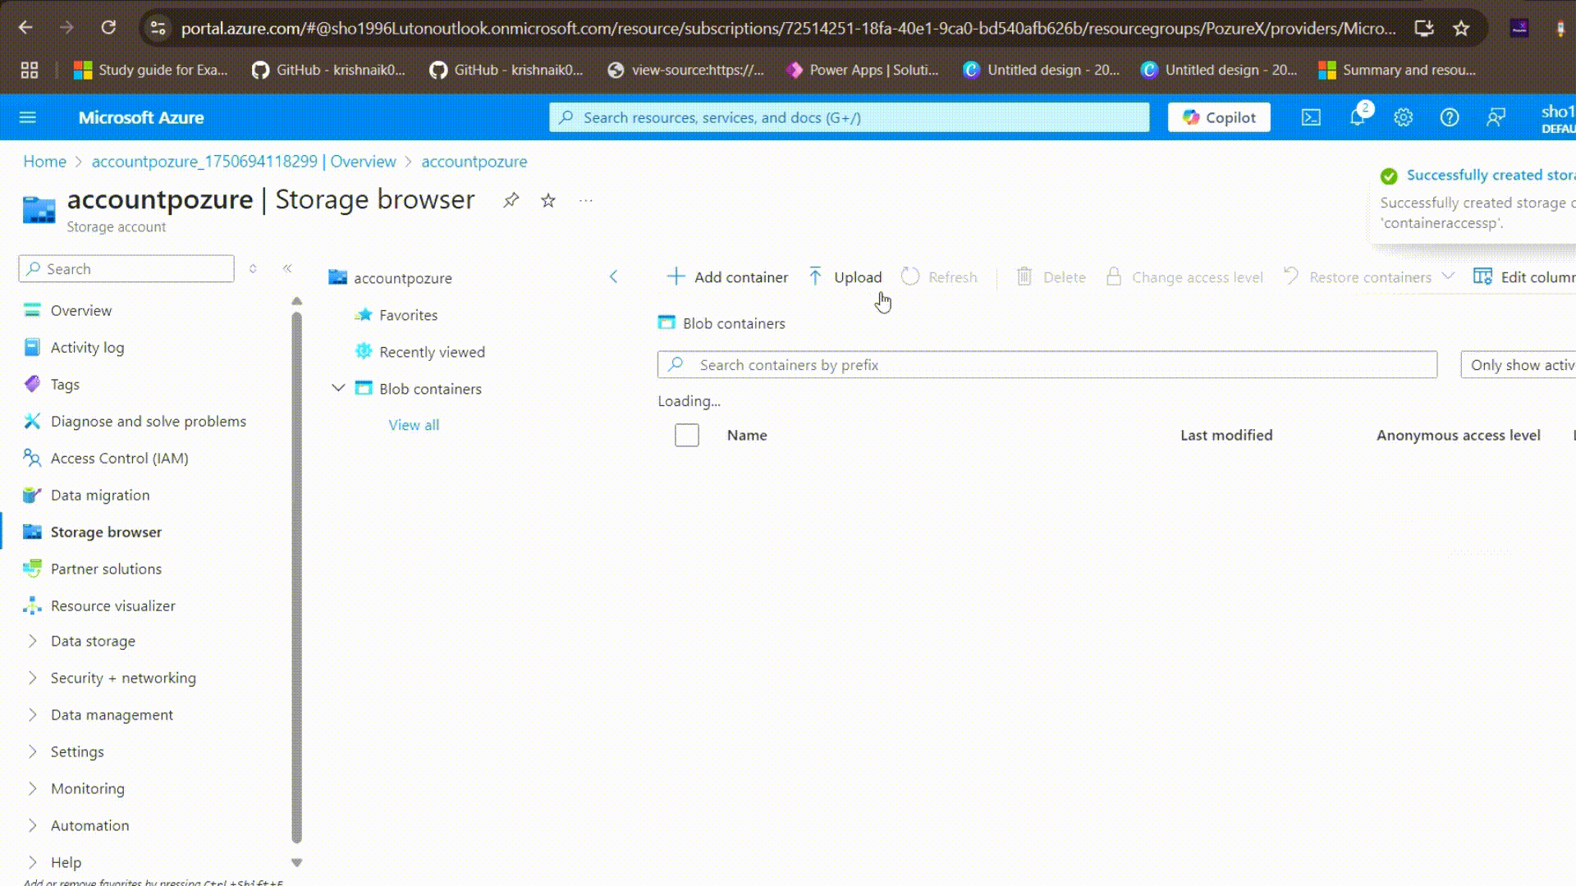Open the ellipsis more options menu
The height and width of the screenshot is (886, 1576).
point(585,200)
